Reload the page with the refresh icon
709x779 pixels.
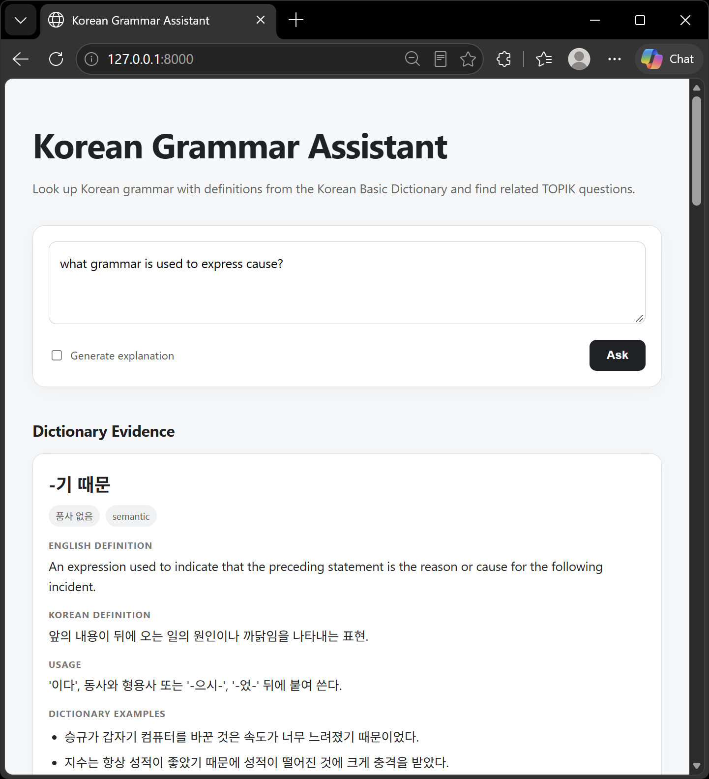[56, 59]
